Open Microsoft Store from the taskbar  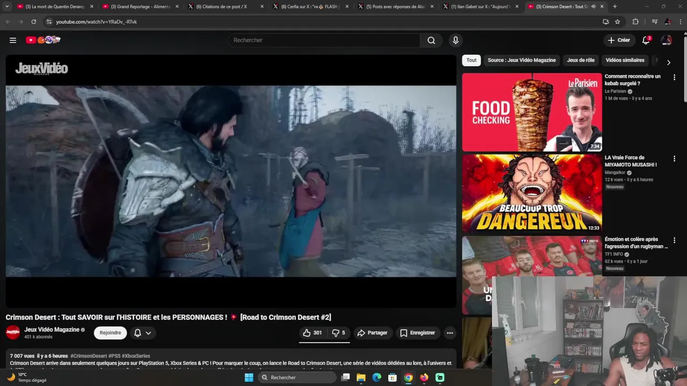click(392, 377)
